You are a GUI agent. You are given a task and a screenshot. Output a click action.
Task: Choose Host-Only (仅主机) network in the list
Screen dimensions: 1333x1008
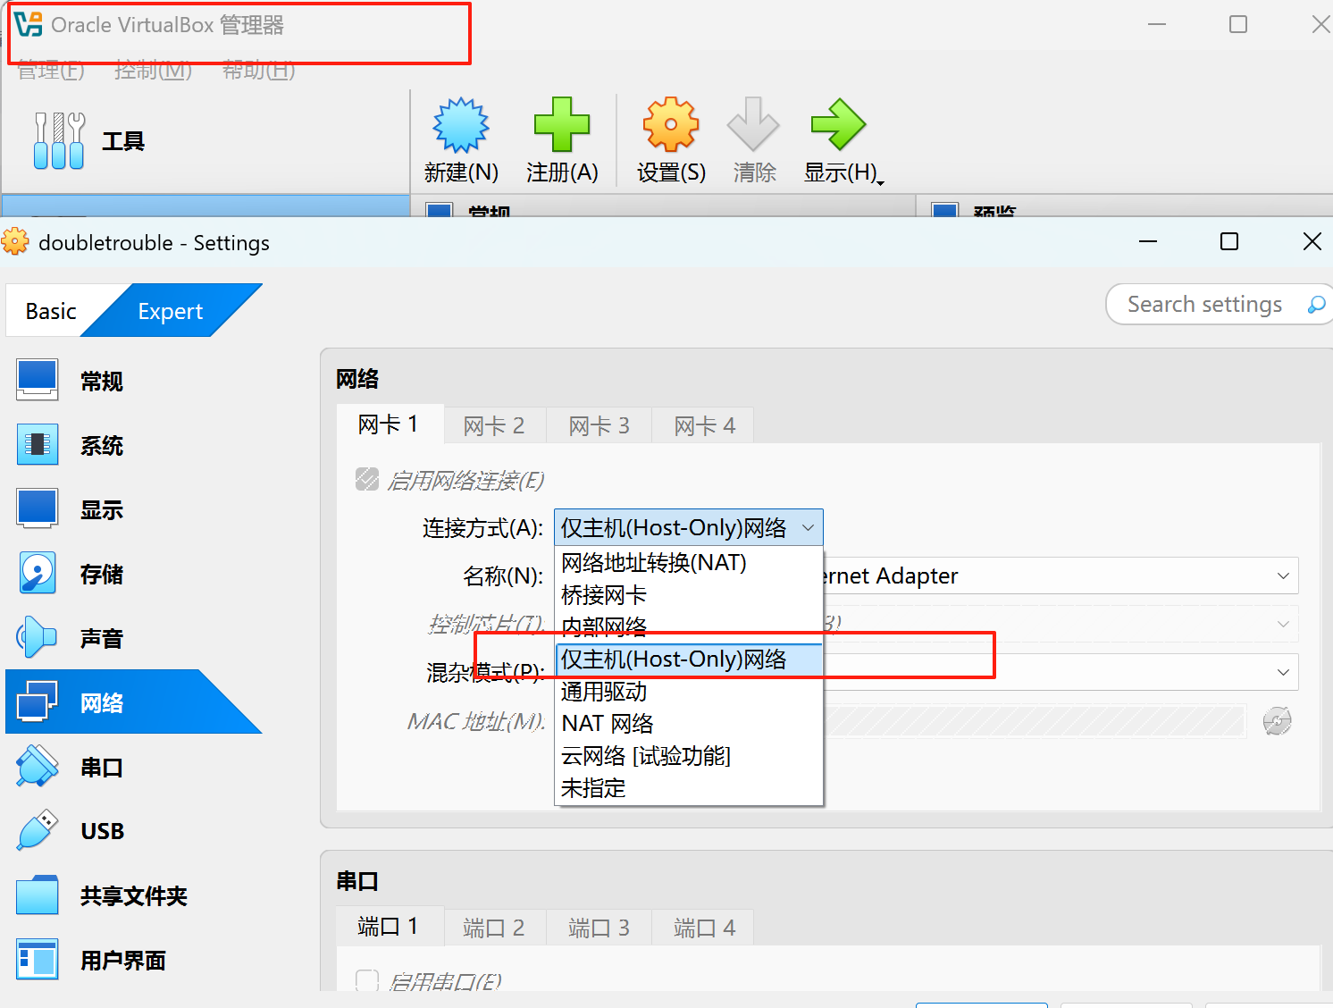[x=688, y=659]
